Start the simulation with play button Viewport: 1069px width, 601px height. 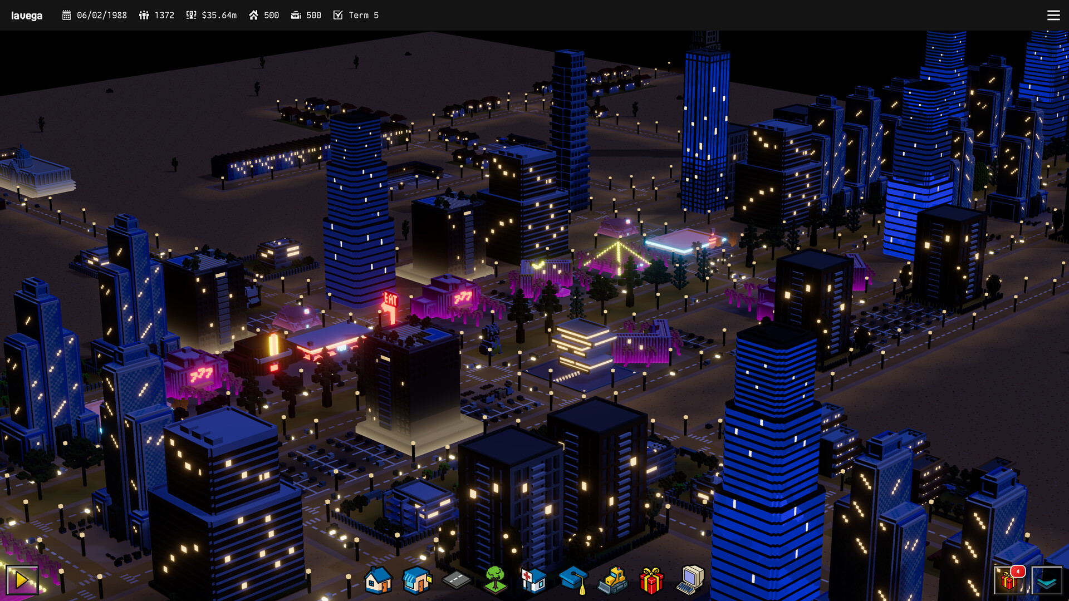pyautogui.click(x=22, y=580)
